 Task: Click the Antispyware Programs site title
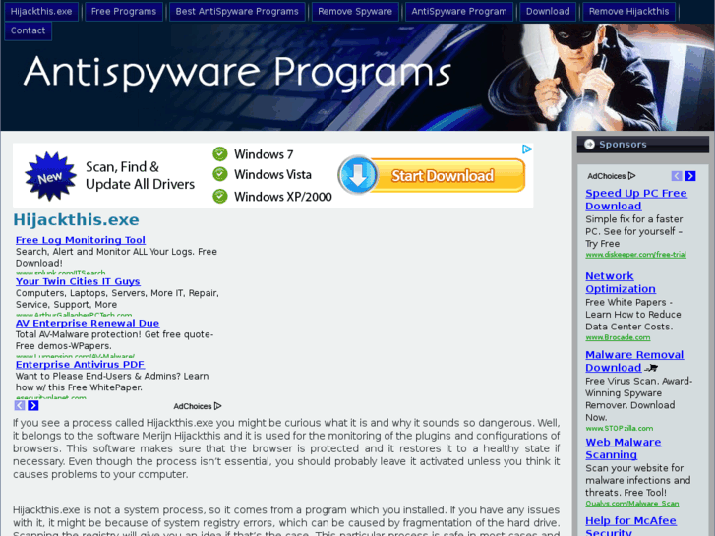click(x=237, y=73)
